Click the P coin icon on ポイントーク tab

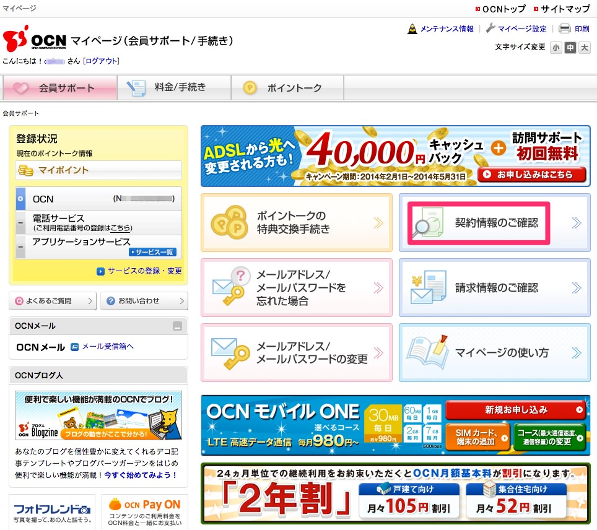(x=250, y=88)
